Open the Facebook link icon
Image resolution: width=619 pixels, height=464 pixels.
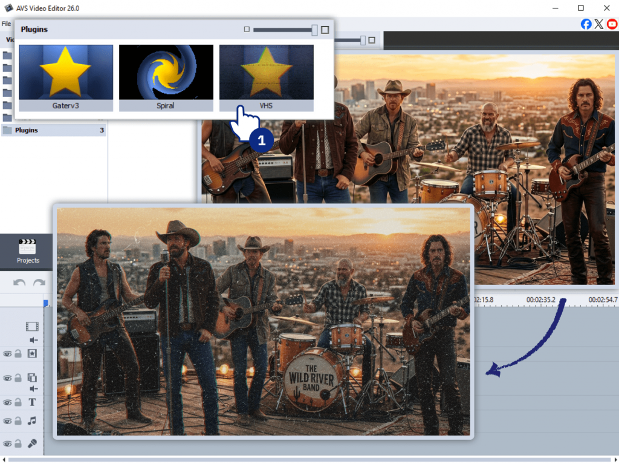(586, 24)
